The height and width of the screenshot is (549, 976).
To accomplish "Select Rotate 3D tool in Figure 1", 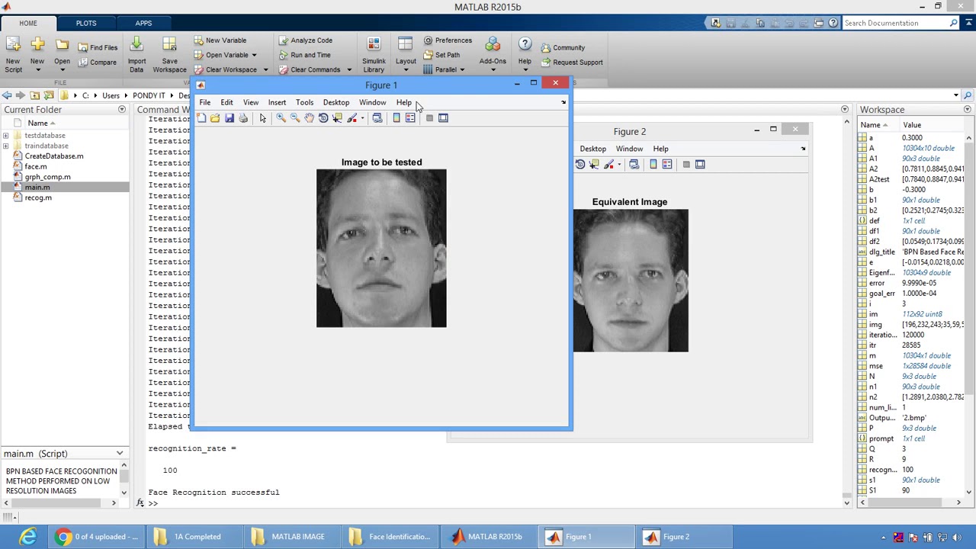I will [323, 118].
